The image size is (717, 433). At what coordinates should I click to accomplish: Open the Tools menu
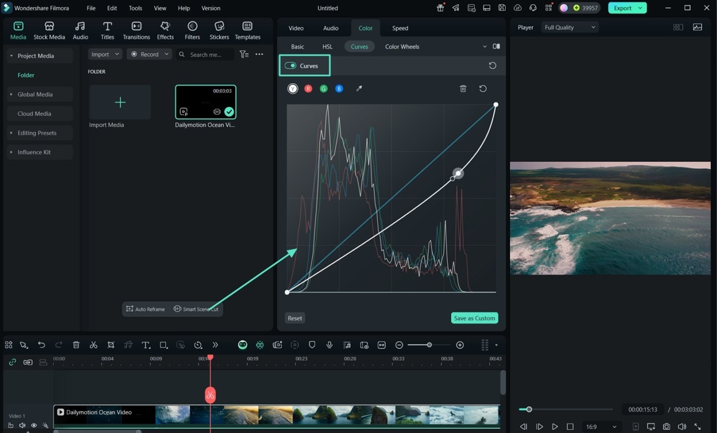click(135, 8)
